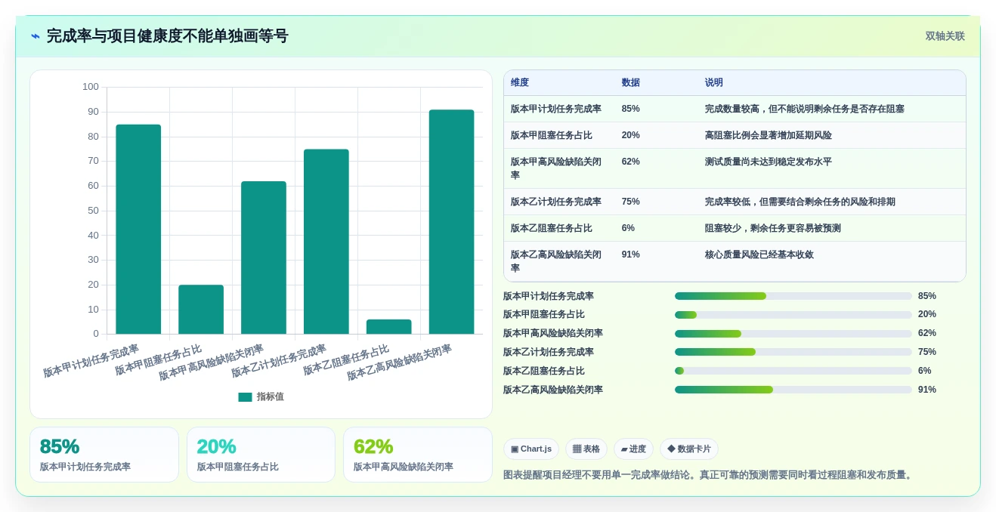Viewport: 996px width, 512px height.
Task: Click the 数据 column header
Action: tap(631, 83)
